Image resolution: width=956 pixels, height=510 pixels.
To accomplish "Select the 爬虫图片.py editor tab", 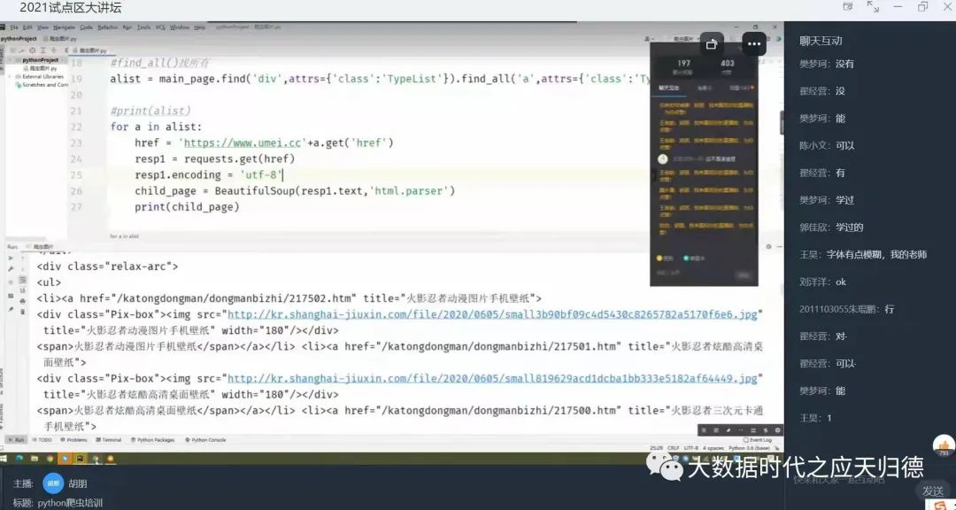I will (x=89, y=50).
